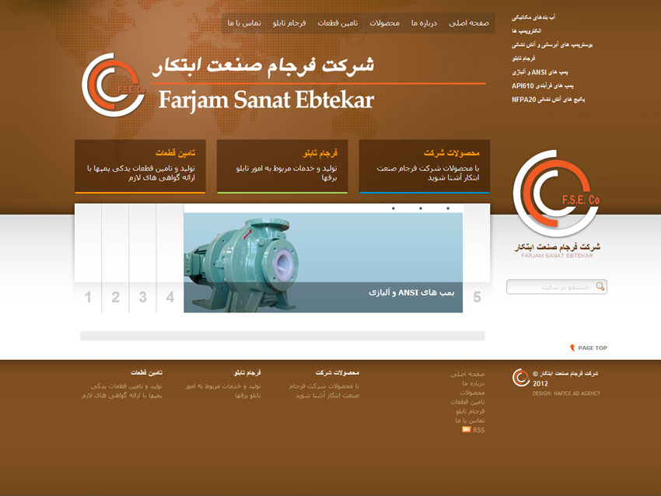Go to 'تامین قطعات' in the top navigation bar
Viewport: 661px width, 496px height.
pyautogui.click(x=337, y=23)
